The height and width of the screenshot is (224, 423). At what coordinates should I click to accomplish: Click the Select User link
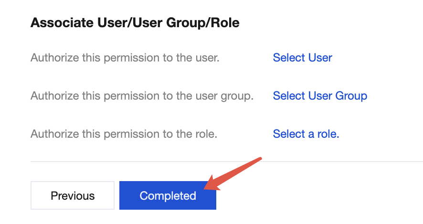302,58
